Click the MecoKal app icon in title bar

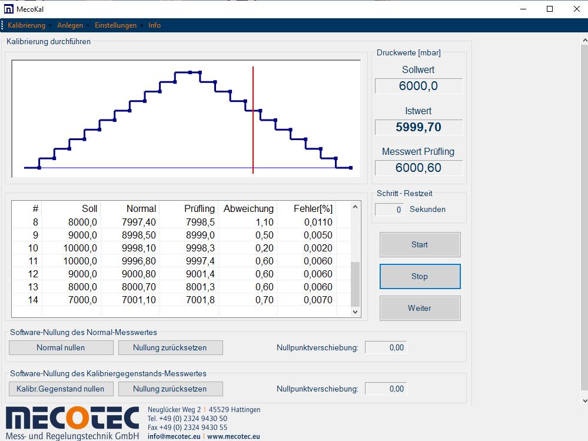(x=10, y=9)
